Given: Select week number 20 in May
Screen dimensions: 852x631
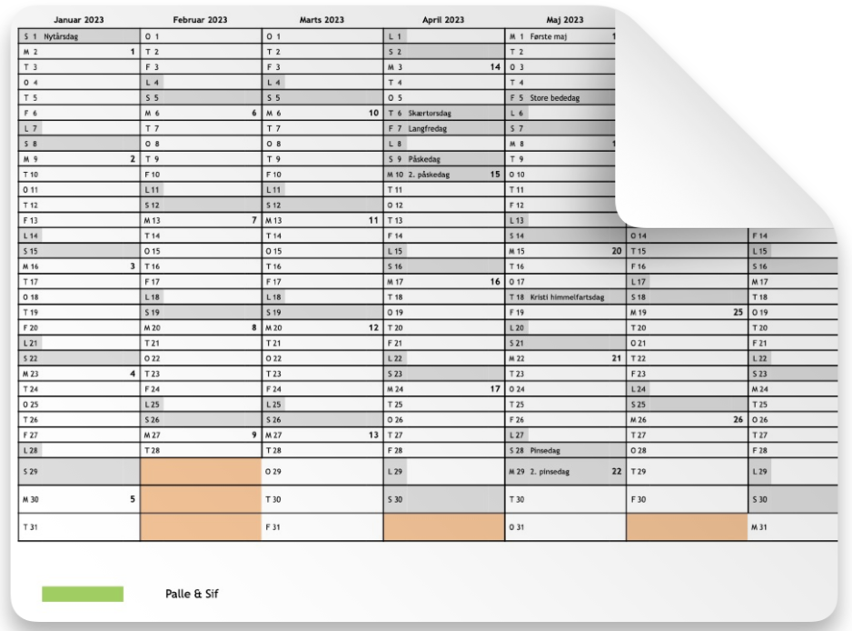Looking at the screenshot, I should [x=616, y=251].
